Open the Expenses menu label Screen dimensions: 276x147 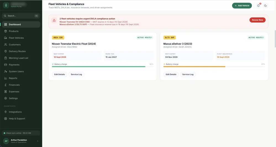tap(14, 91)
